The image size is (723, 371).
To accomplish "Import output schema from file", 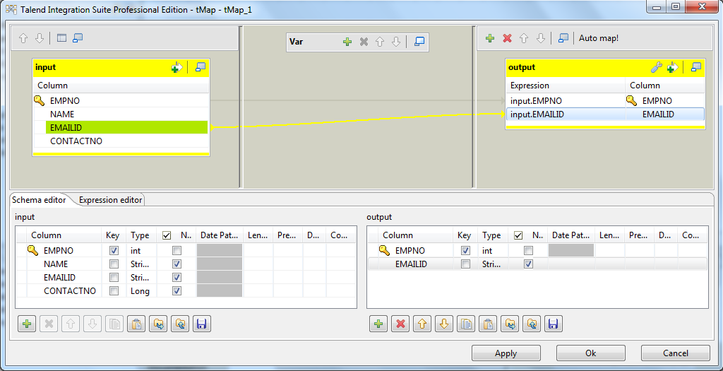I will point(510,324).
